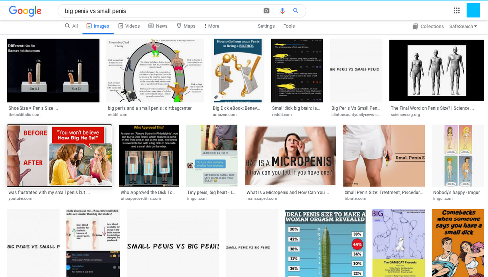Open the theboldItalic.com shoe size thumbnail
The height and width of the screenshot is (277, 488).
[x=53, y=71]
